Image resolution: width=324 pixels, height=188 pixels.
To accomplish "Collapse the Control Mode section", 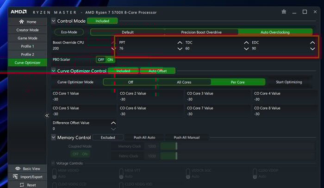I will click(x=54, y=21).
